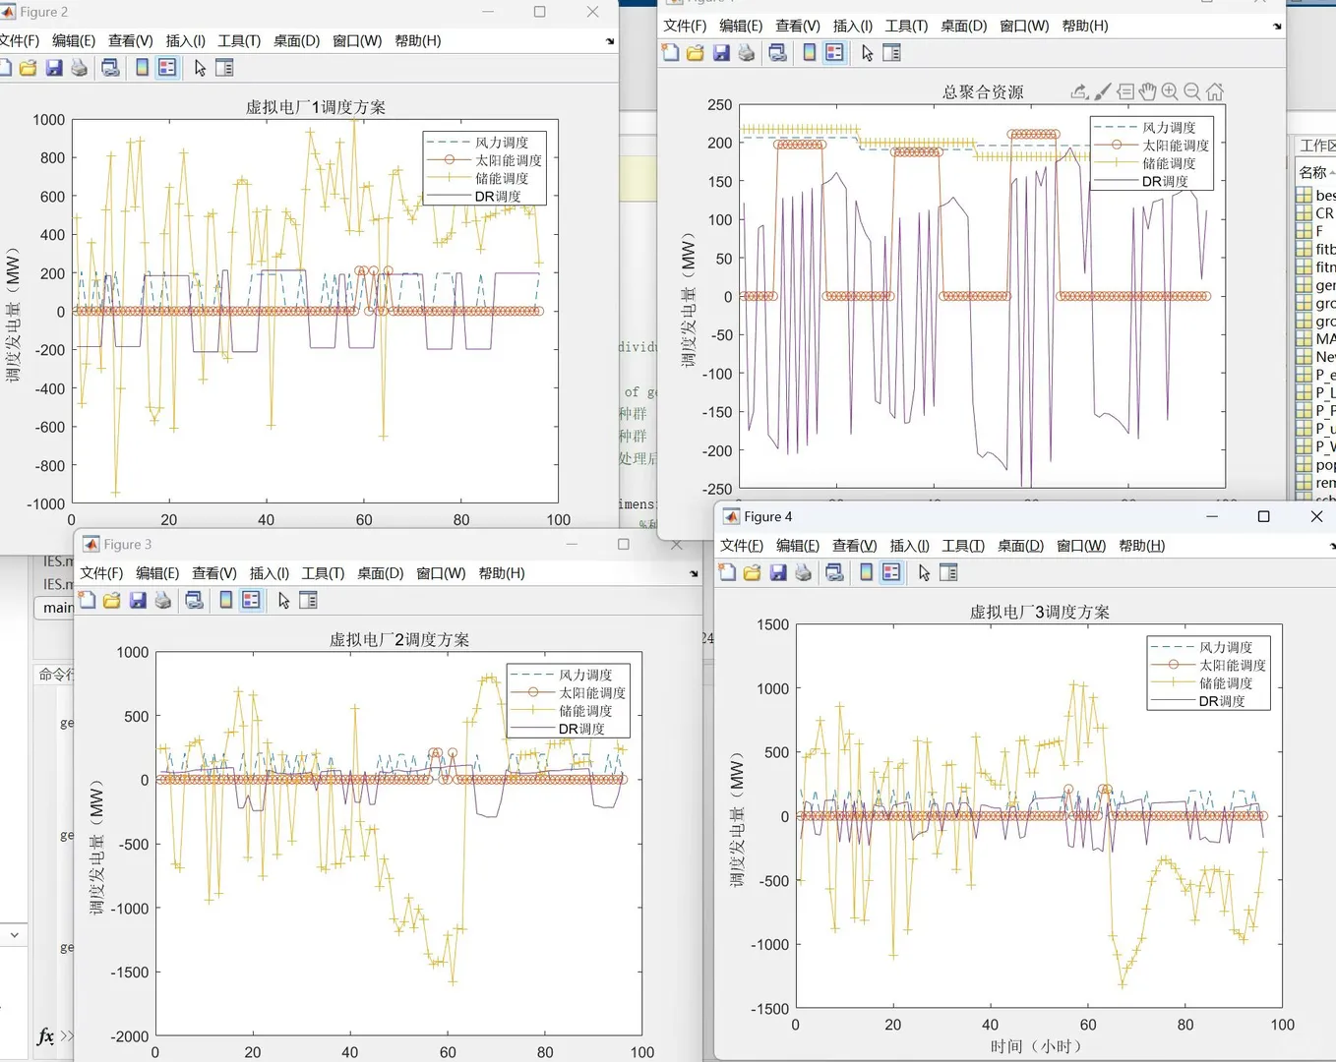Image resolution: width=1336 pixels, height=1062 pixels.
Task: Select the plot title 虚拟电厂2调度方案
Action: pos(399,639)
